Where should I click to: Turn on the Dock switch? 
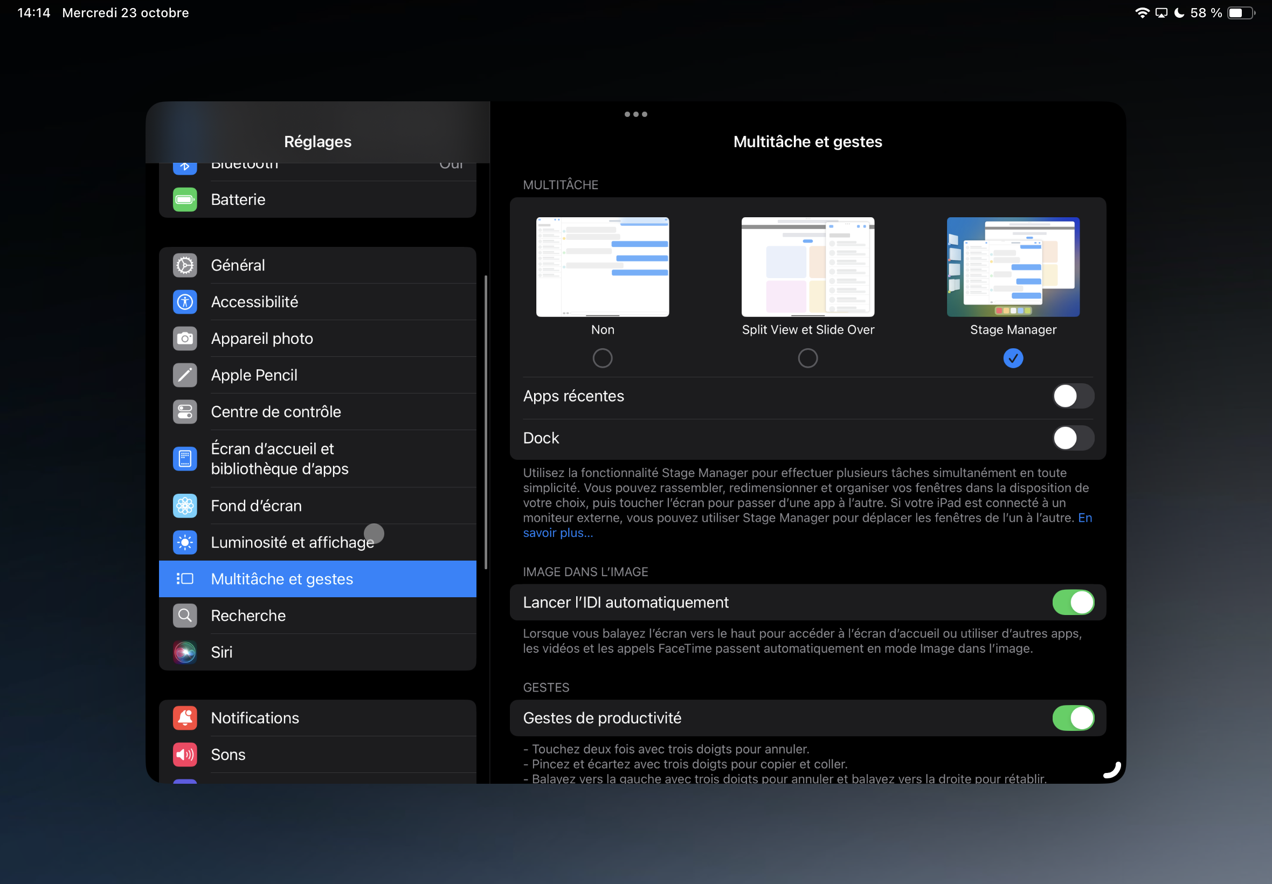pyautogui.click(x=1073, y=438)
